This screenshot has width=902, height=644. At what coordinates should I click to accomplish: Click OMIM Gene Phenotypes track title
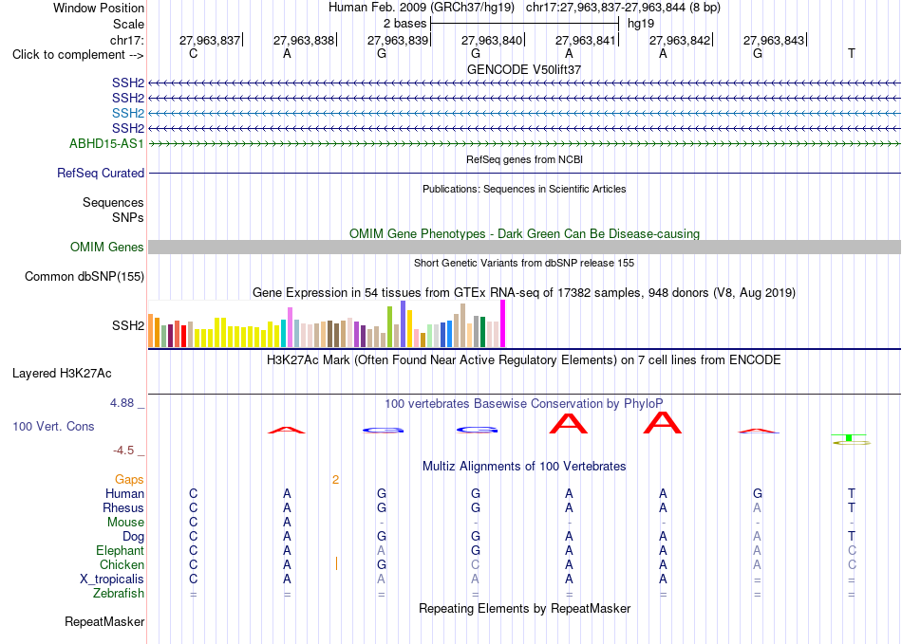[x=524, y=234]
